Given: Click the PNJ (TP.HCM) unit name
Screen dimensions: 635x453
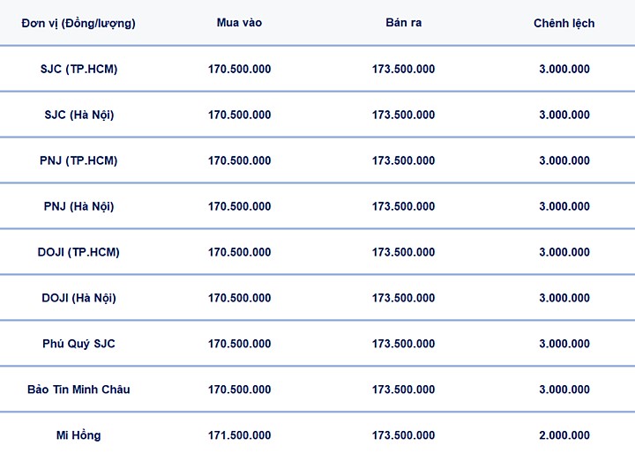Looking at the screenshot, I should [x=78, y=160].
